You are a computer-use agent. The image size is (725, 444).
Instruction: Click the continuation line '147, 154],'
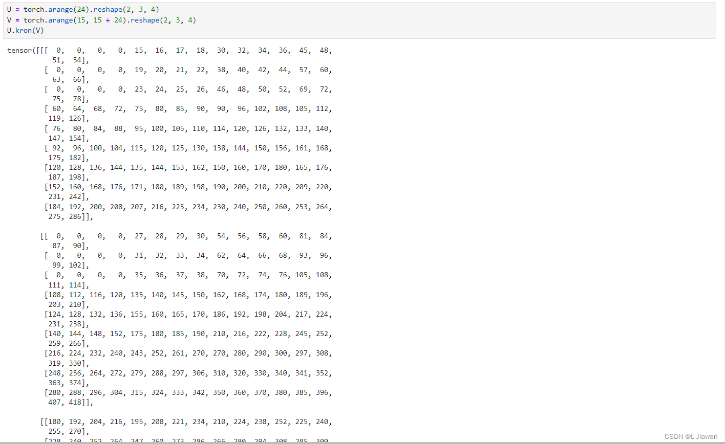[69, 138]
